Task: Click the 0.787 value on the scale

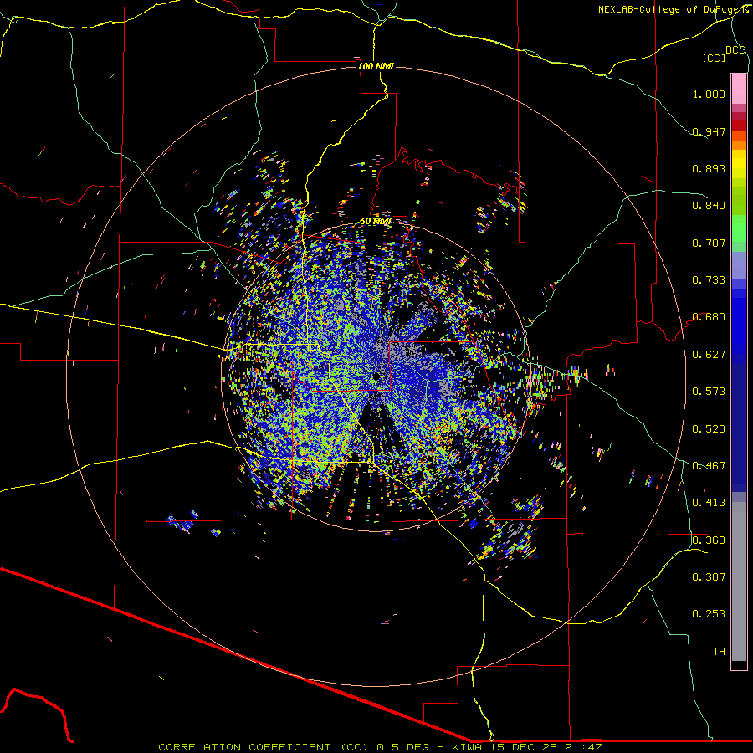Action: 709,243
